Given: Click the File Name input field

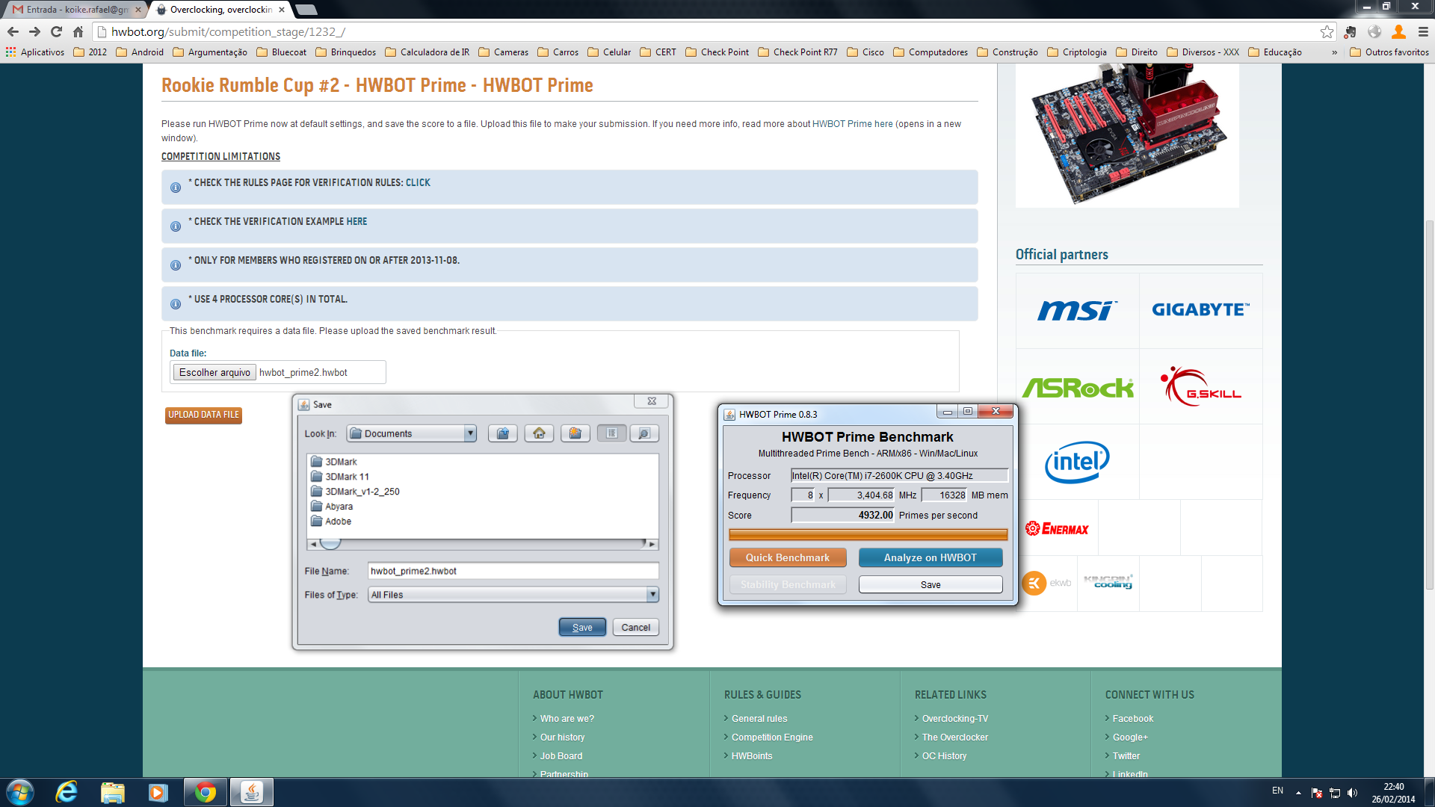Looking at the screenshot, I should [x=513, y=571].
